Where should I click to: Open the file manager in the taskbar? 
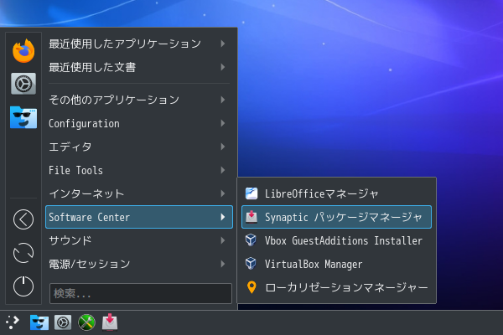click(x=39, y=322)
